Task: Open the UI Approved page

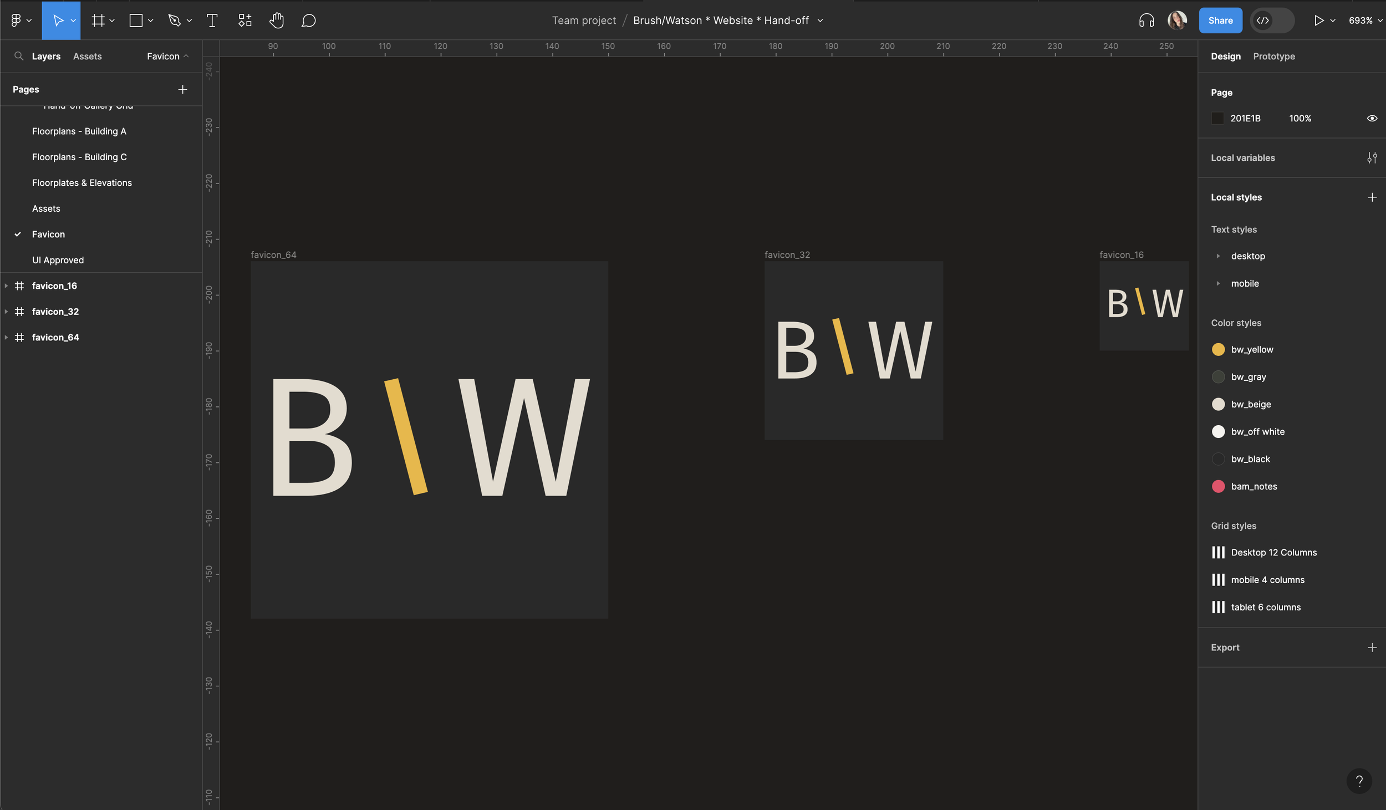Action: pos(58,260)
